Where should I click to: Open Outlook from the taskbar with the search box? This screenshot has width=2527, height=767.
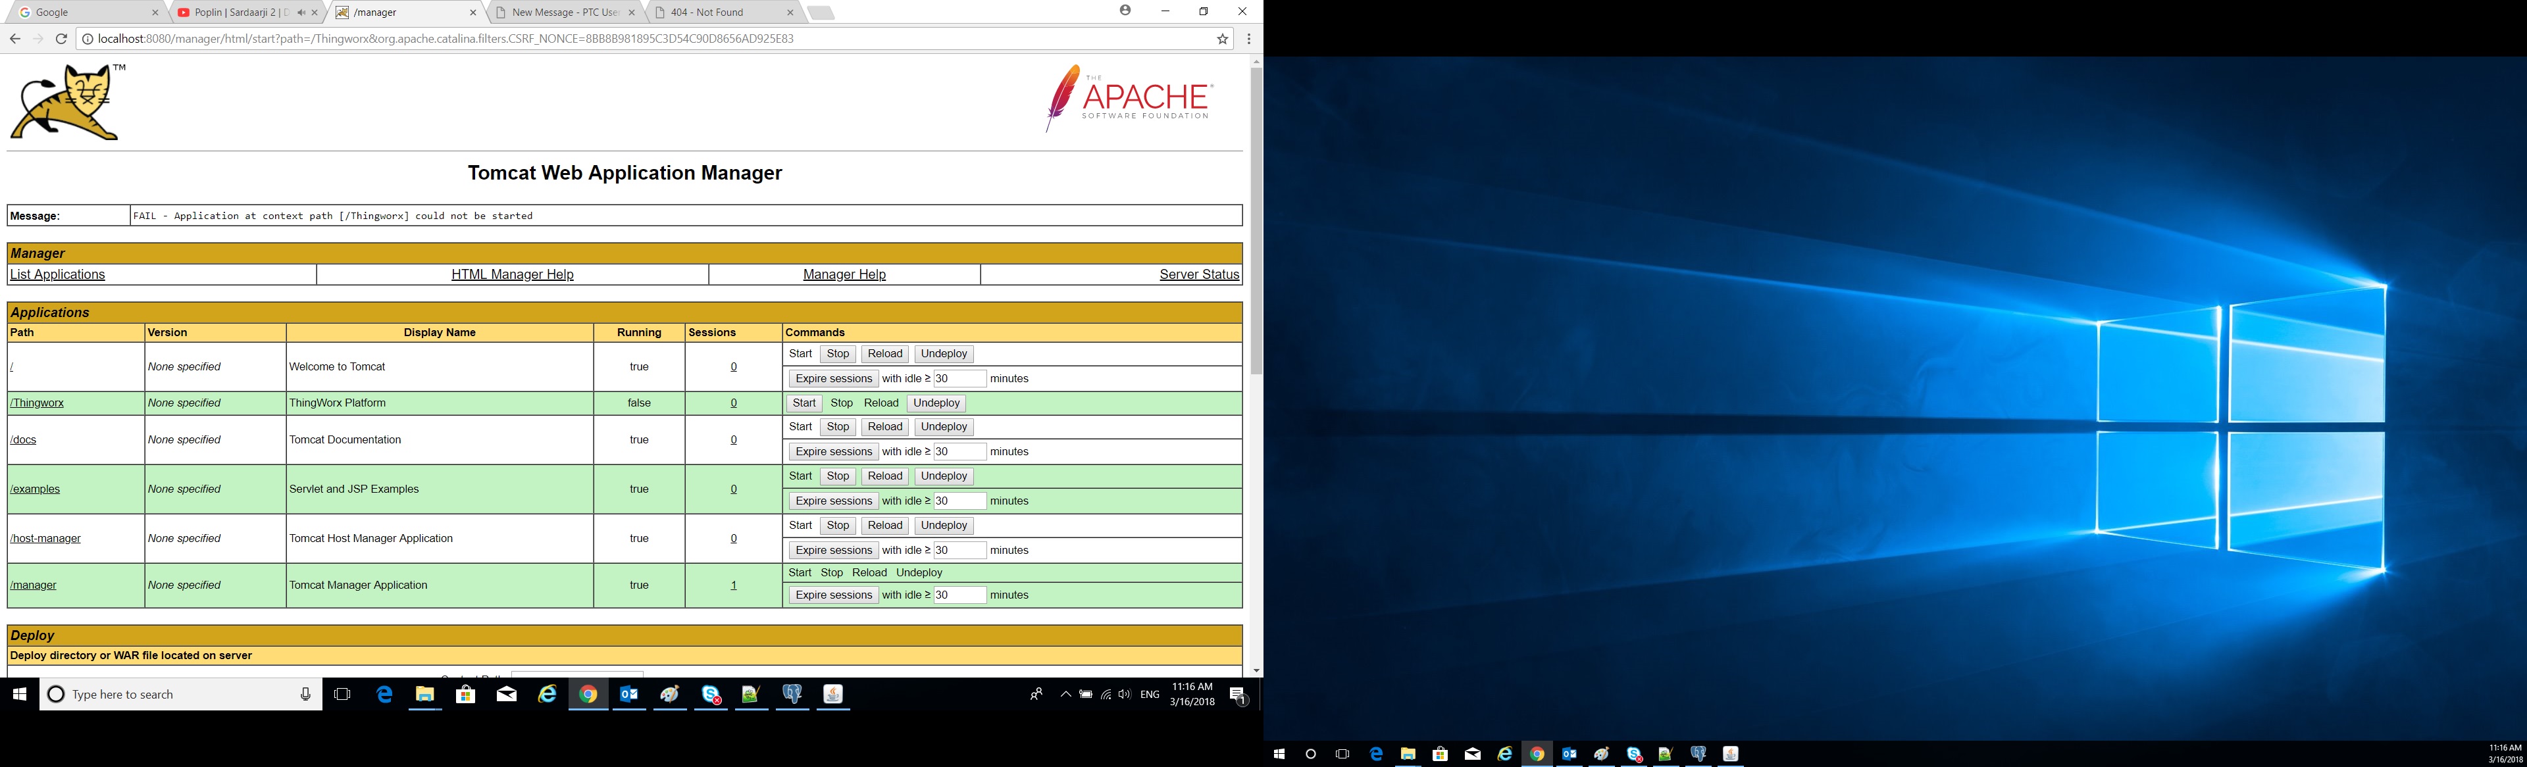point(629,695)
